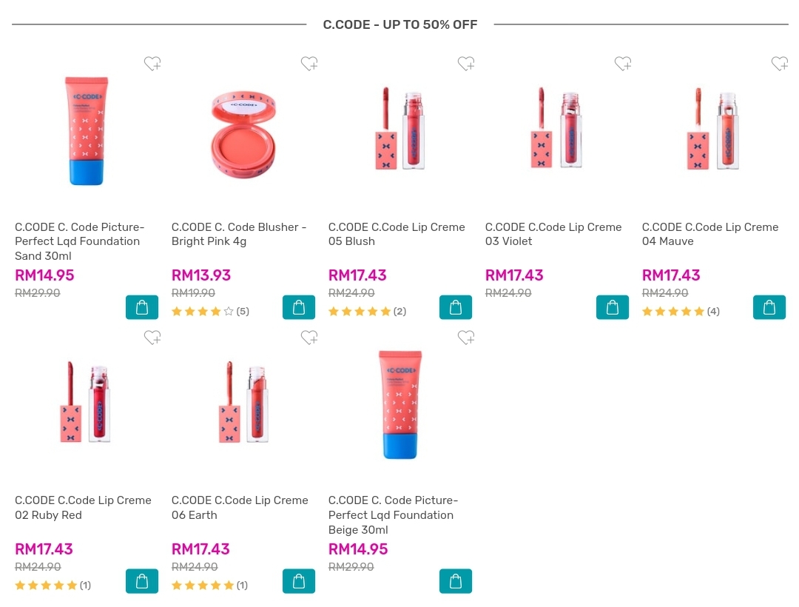Viewport: 799px width, 607px height.
Task: Add Lip Creme 03 Violet to cart
Action: point(613,307)
